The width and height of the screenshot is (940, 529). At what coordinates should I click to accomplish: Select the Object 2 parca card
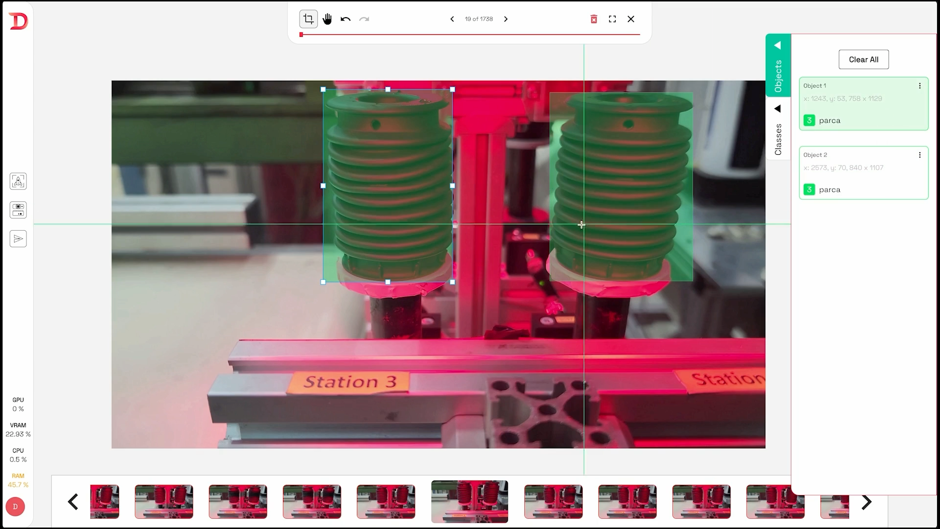863,173
